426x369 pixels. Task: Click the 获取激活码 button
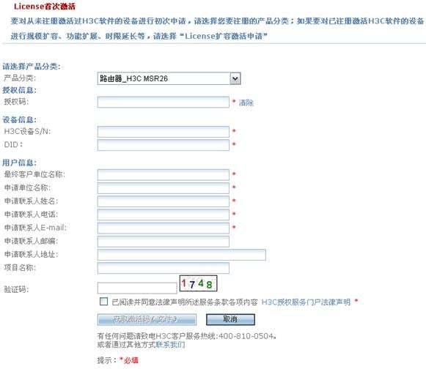147,320
